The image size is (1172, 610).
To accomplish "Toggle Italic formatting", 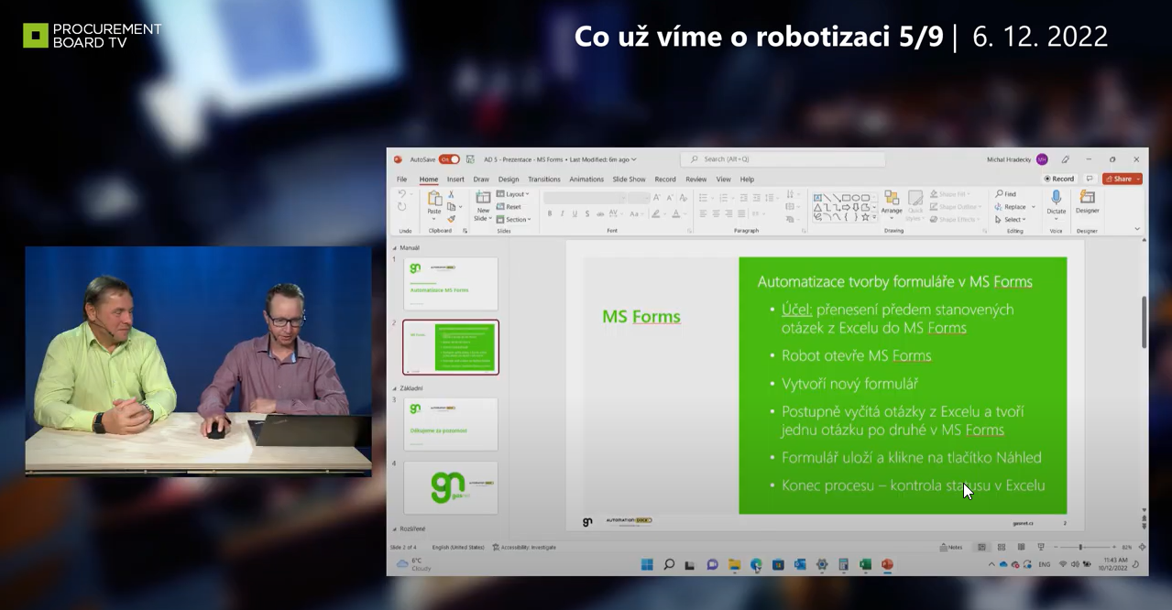I will click(563, 214).
